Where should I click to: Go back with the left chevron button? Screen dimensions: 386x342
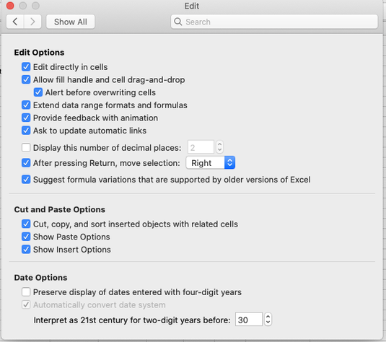(15, 22)
